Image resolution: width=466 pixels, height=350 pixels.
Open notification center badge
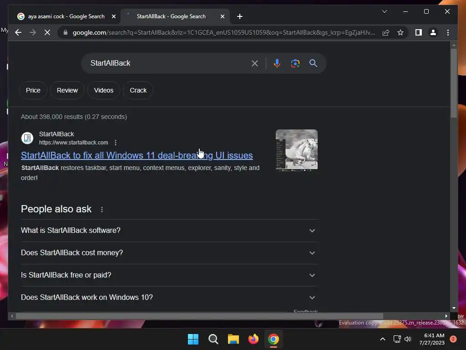pos(453,339)
